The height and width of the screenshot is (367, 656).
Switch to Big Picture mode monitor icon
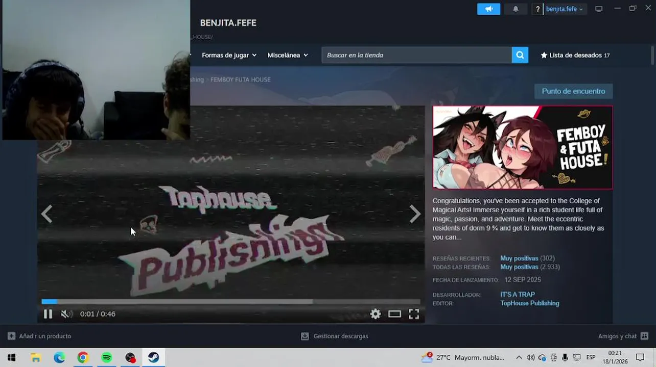(x=599, y=9)
